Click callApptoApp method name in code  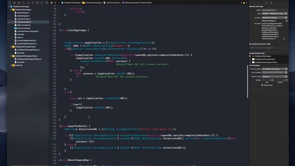click(x=77, y=30)
